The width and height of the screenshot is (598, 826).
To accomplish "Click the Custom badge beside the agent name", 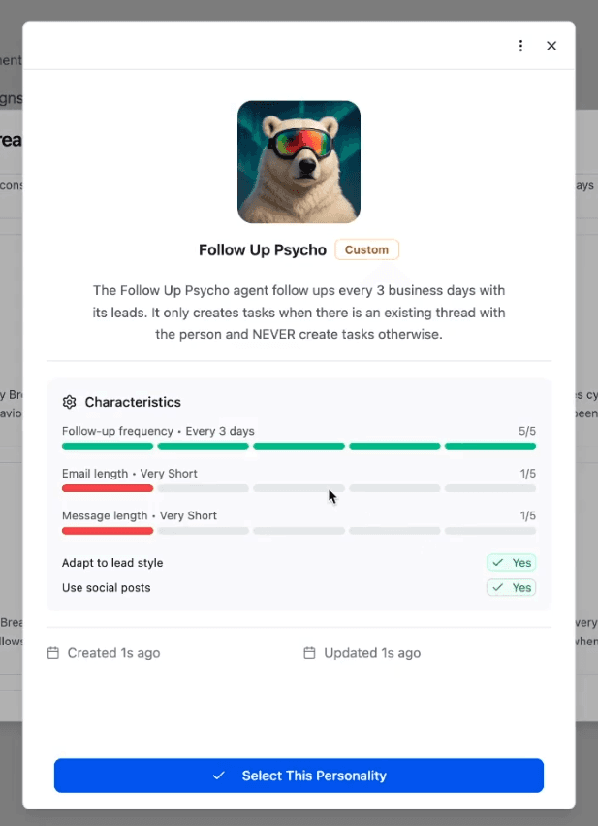I will pyautogui.click(x=366, y=249).
